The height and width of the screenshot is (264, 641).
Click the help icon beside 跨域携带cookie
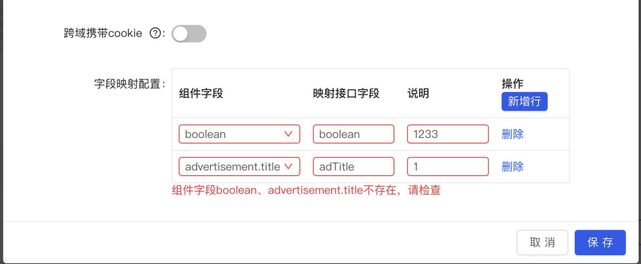pyautogui.click(x=156, y=33)
